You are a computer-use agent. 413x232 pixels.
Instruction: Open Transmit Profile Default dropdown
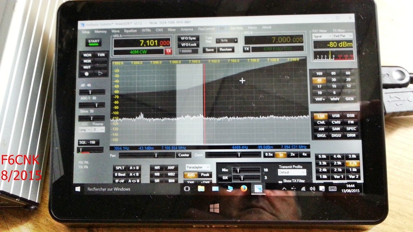pyautogui.click(x=292, y=172)
